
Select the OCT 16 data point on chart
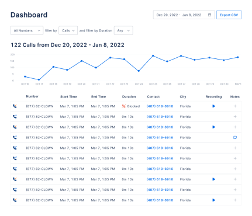(25, 76)
